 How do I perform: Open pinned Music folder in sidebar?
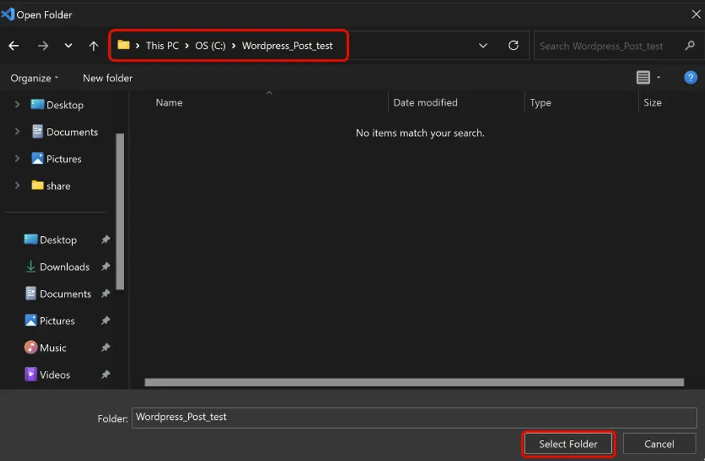point(53,348)
